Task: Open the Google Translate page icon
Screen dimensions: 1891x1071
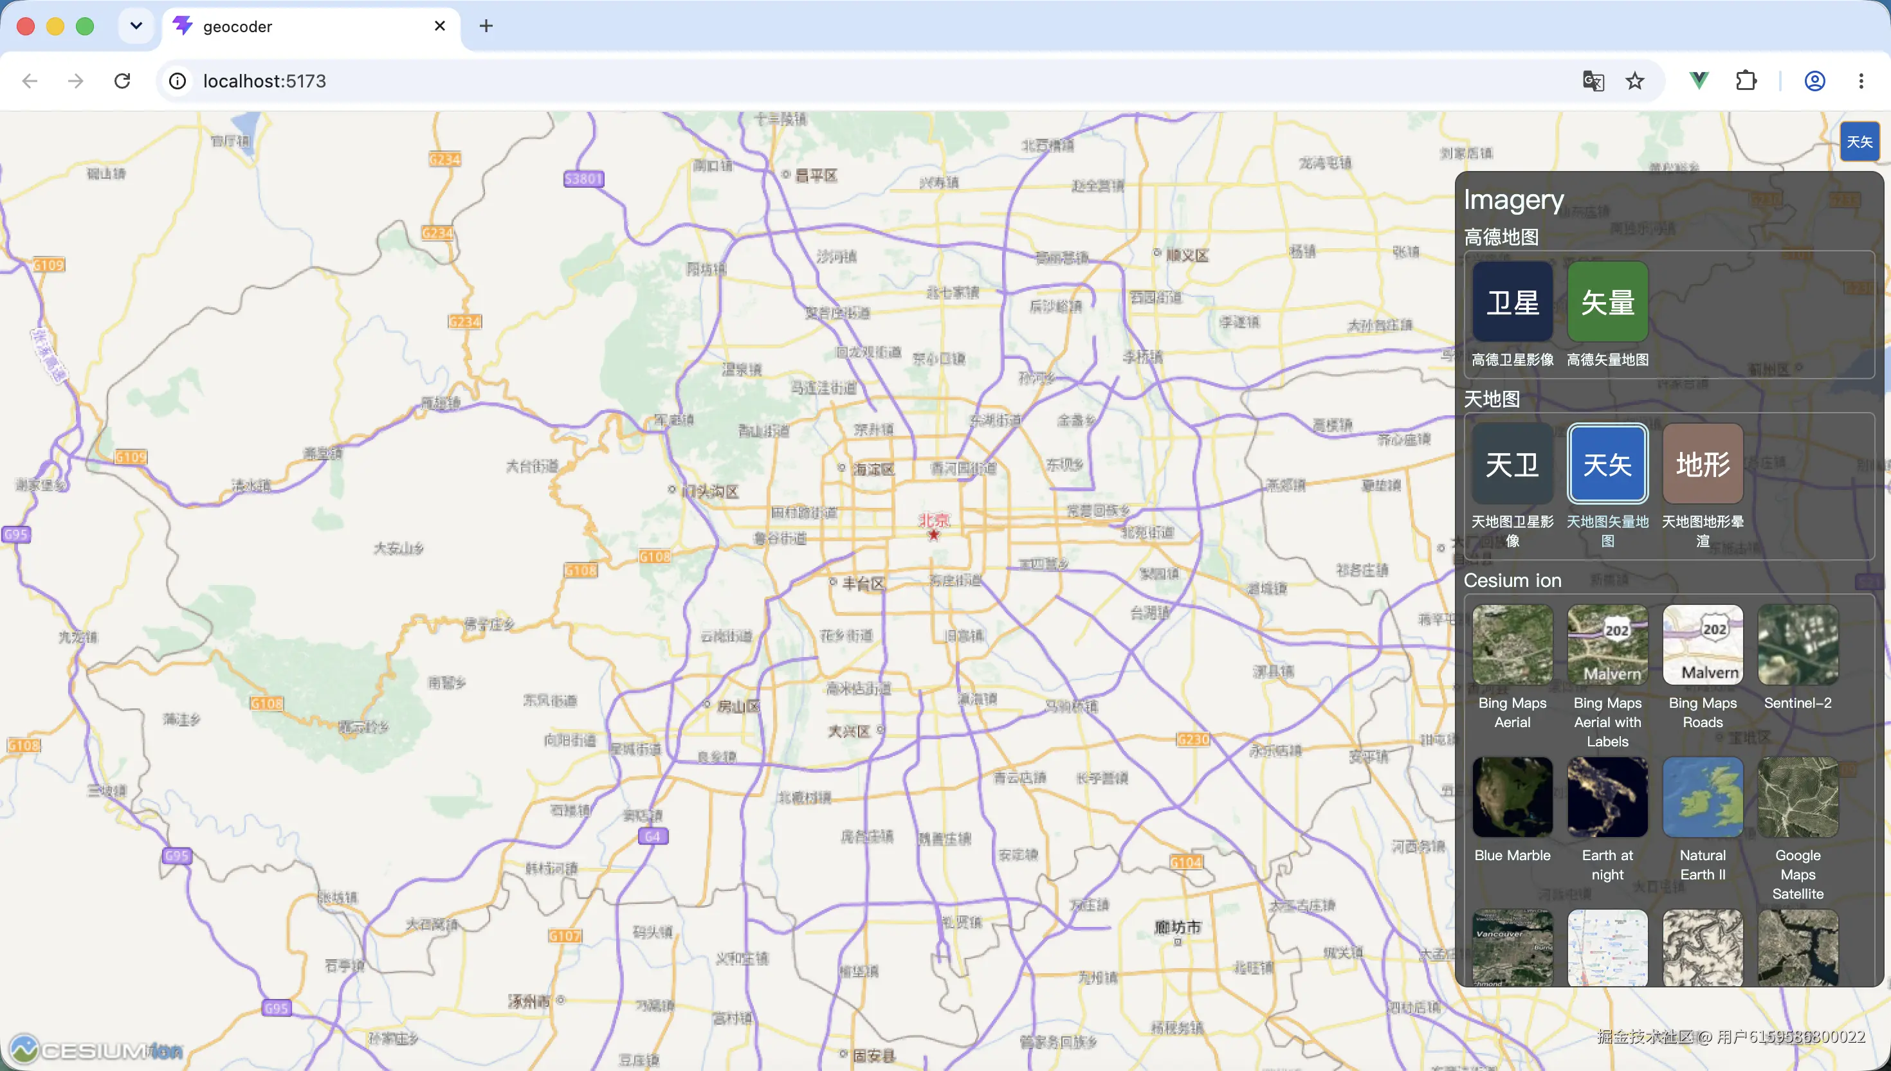Action: (x=1593, y=81)
